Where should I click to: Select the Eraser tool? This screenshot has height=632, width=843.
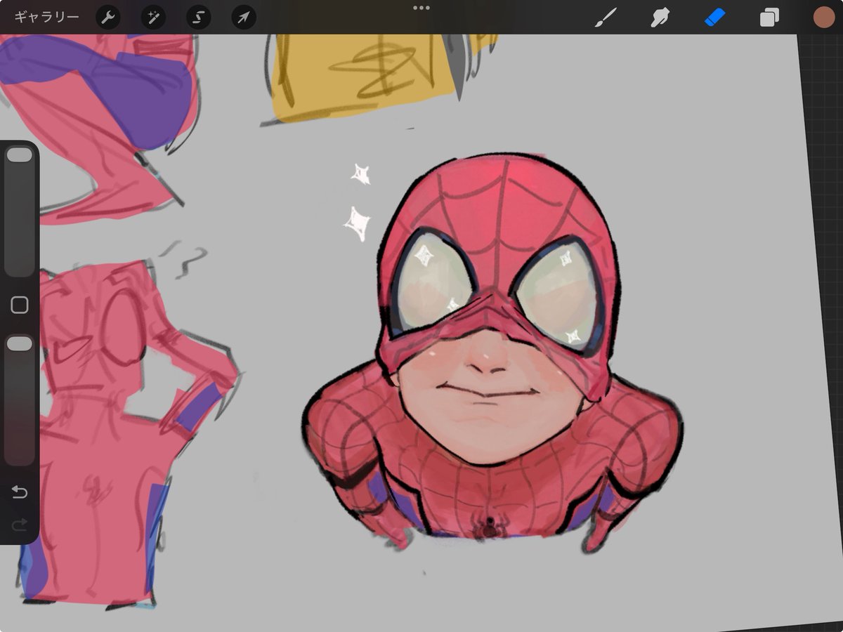pos(714,18)
